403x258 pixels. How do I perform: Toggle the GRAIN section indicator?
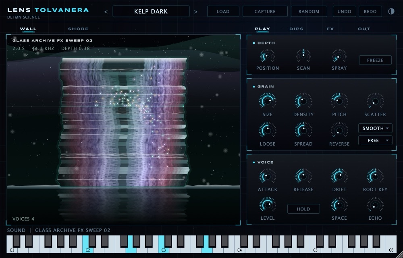254,87
